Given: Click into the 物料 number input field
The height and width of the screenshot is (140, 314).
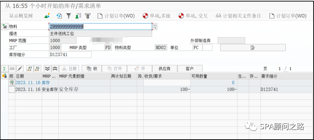Looking at the screenshot, I should pyautogui.click(x=100, y=26).
